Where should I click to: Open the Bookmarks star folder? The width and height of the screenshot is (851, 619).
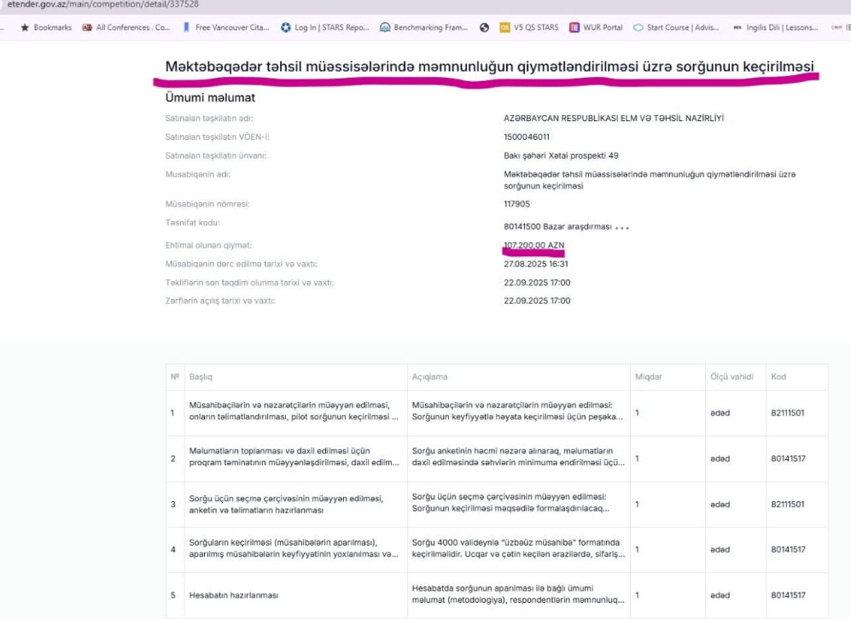pos(46,27)
